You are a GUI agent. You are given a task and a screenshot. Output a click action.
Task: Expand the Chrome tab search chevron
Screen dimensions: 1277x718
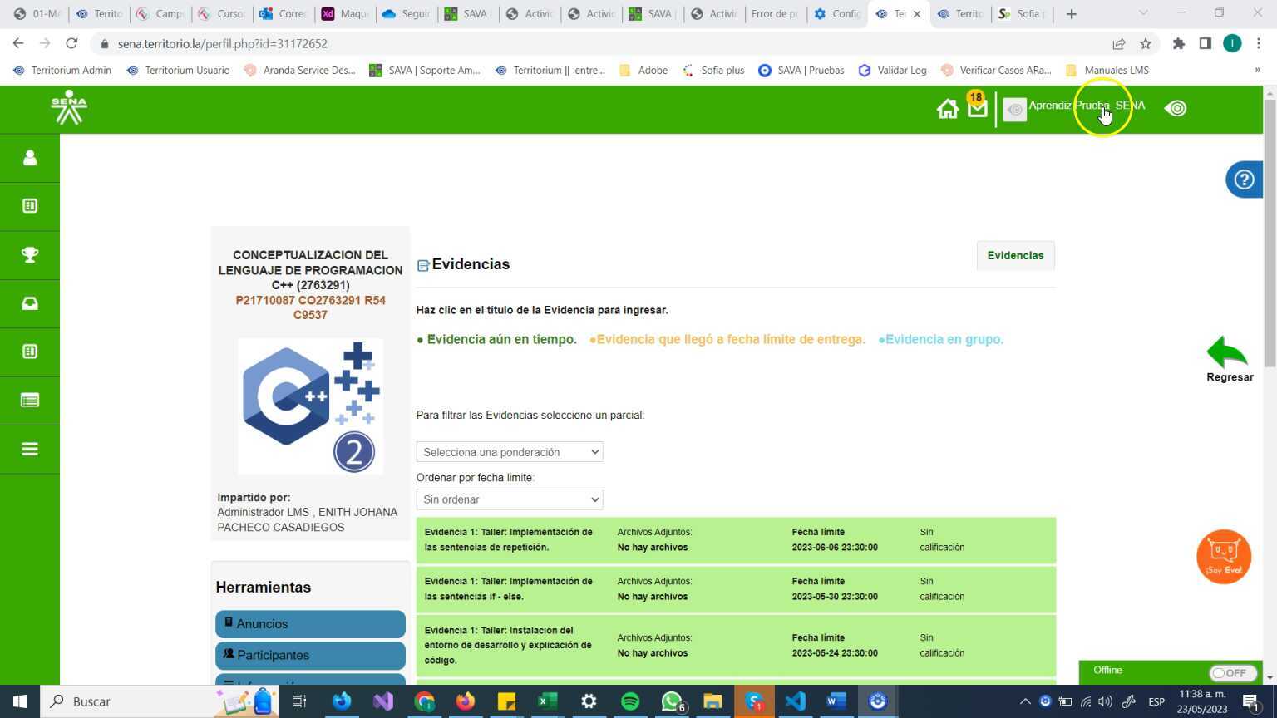1143,13
